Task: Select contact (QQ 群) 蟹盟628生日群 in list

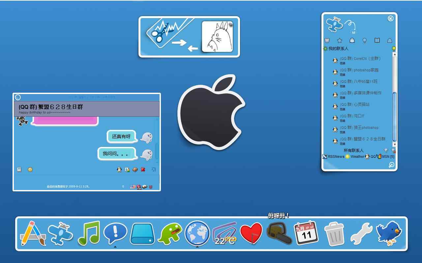Action: [x=359, y=141]
